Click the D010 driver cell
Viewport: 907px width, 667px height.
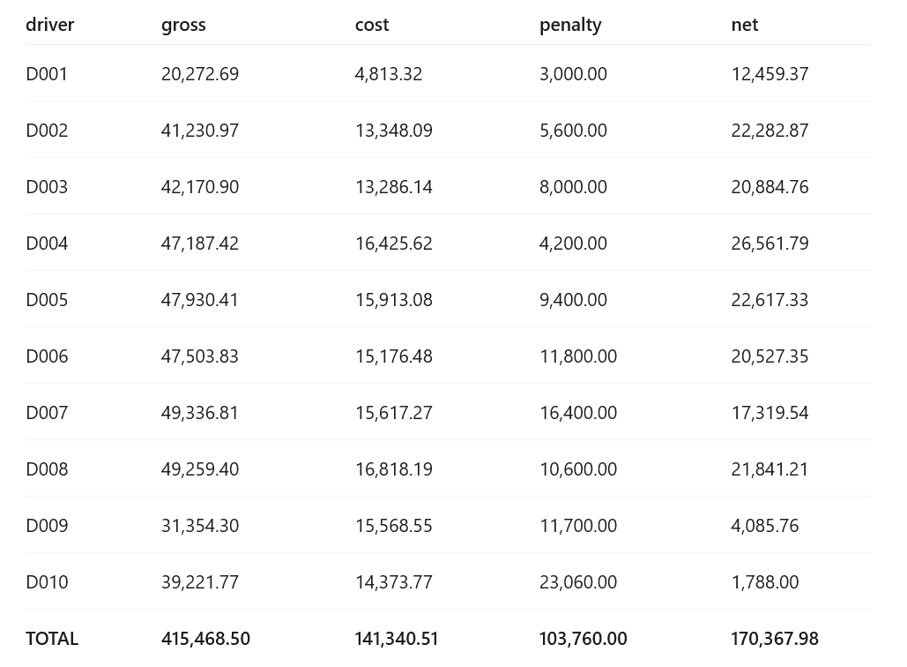point(47,582)
